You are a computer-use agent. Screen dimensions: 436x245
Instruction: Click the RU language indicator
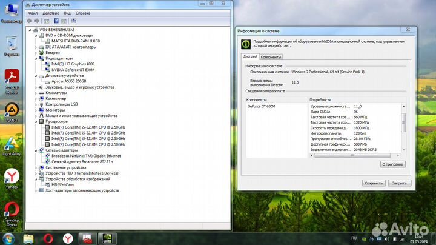click(354, 238)
